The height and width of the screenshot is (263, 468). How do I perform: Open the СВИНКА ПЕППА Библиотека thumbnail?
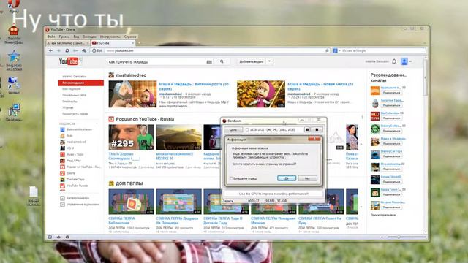[x=132, y=202]
